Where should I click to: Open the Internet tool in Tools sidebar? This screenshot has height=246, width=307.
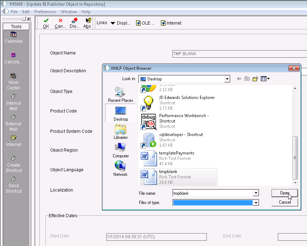click(x=14, y=141)
